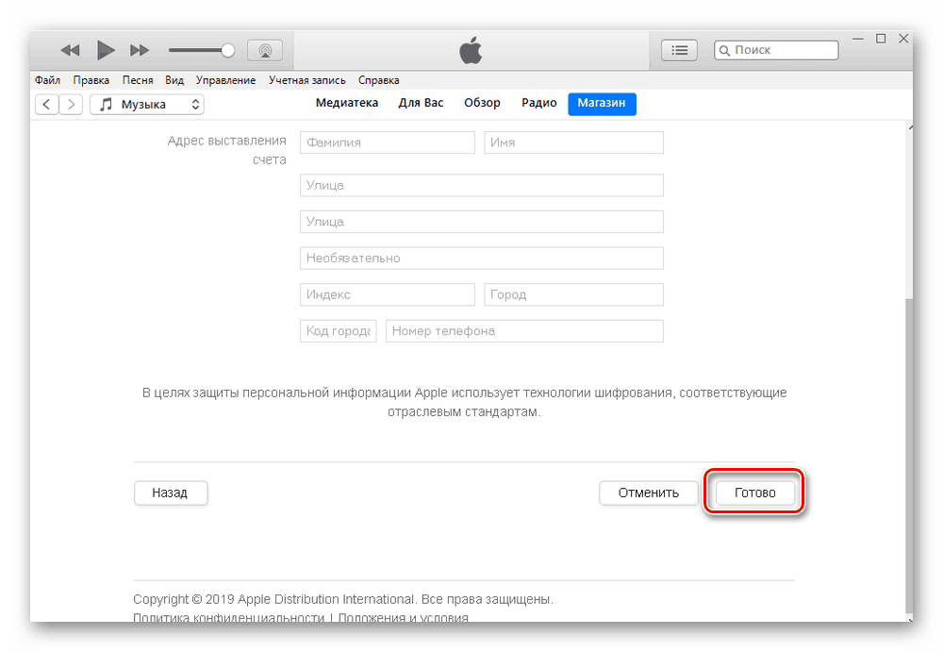
Task: Click the Поиск search field
Action: click(776, 50)
